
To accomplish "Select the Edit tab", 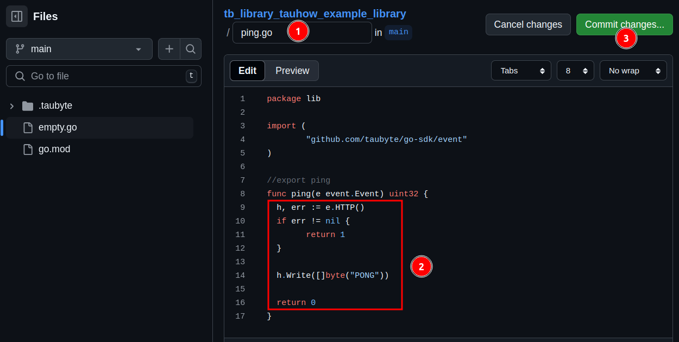I will click(x=247, y=71).
